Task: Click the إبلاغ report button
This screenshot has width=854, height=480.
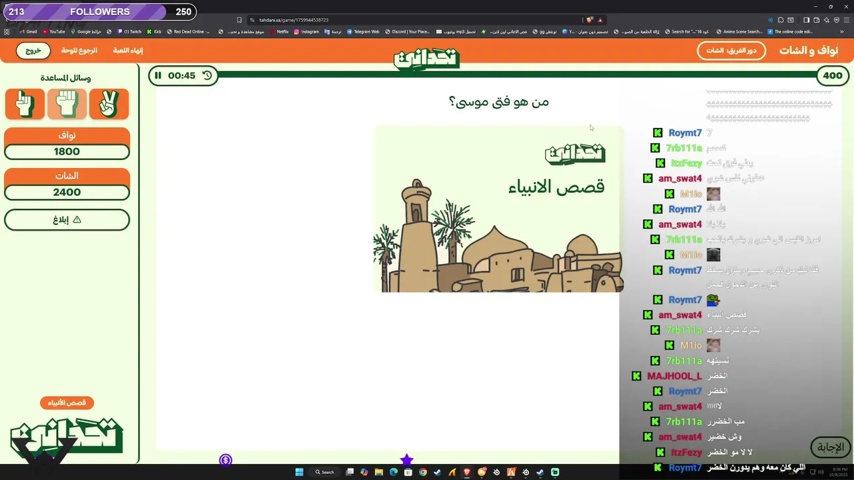Action: coord(67,219)
